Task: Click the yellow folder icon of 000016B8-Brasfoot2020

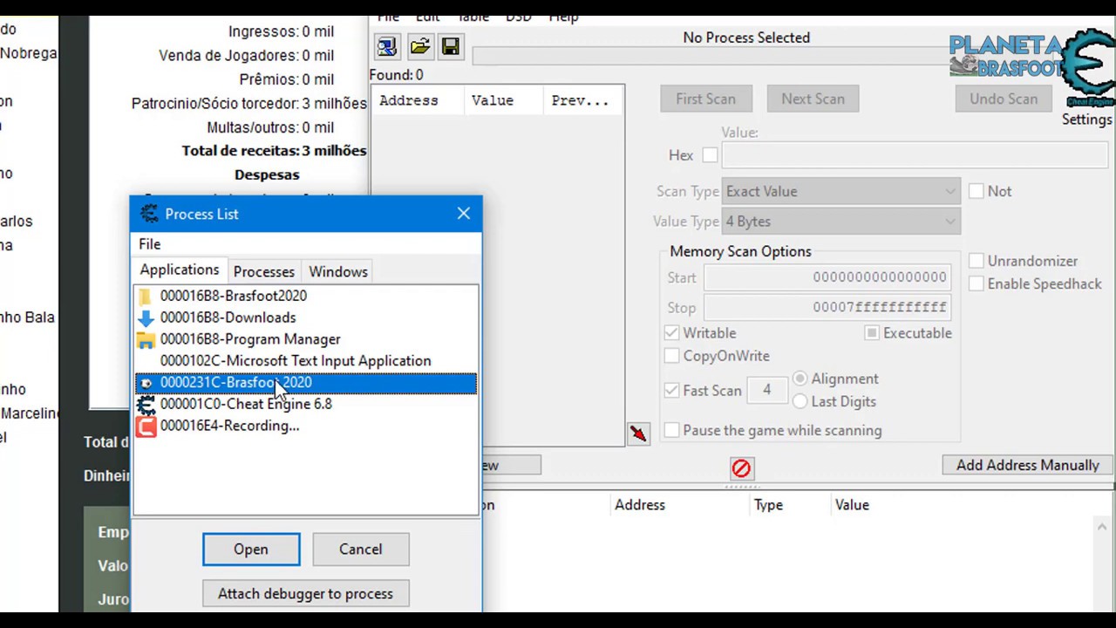Action: 146,296
